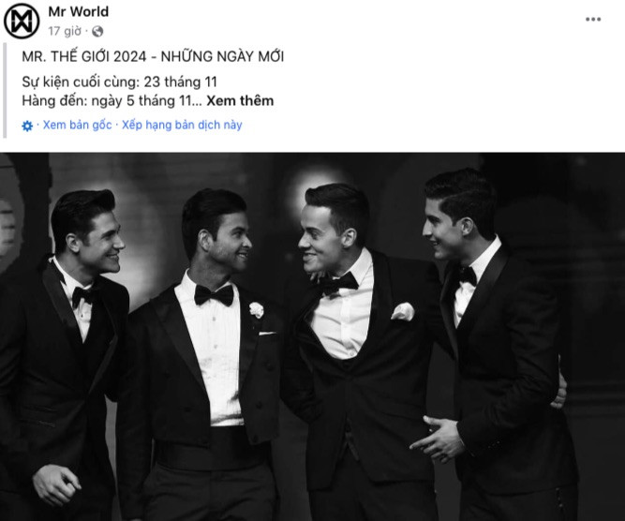Click "Xếp hạng bản dịch này" link
Image resolution: width=625 pixels, height=521 pixels.
pyautogui.click(x=182, y=126)
